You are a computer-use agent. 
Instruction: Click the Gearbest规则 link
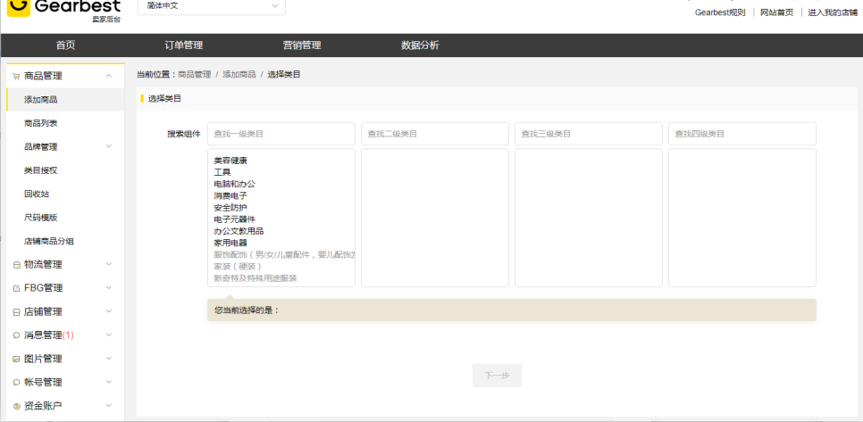pyautogui.click(x=720, y=12)
